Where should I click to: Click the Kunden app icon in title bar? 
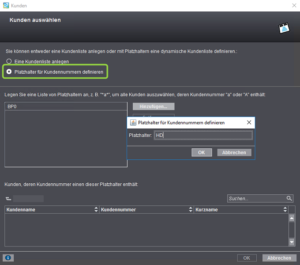point(6,5)
